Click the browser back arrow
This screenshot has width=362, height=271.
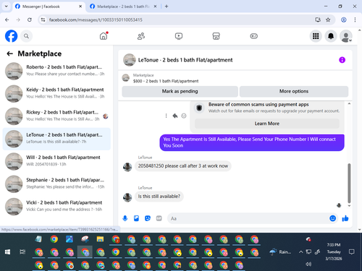[x=7, y=20]
